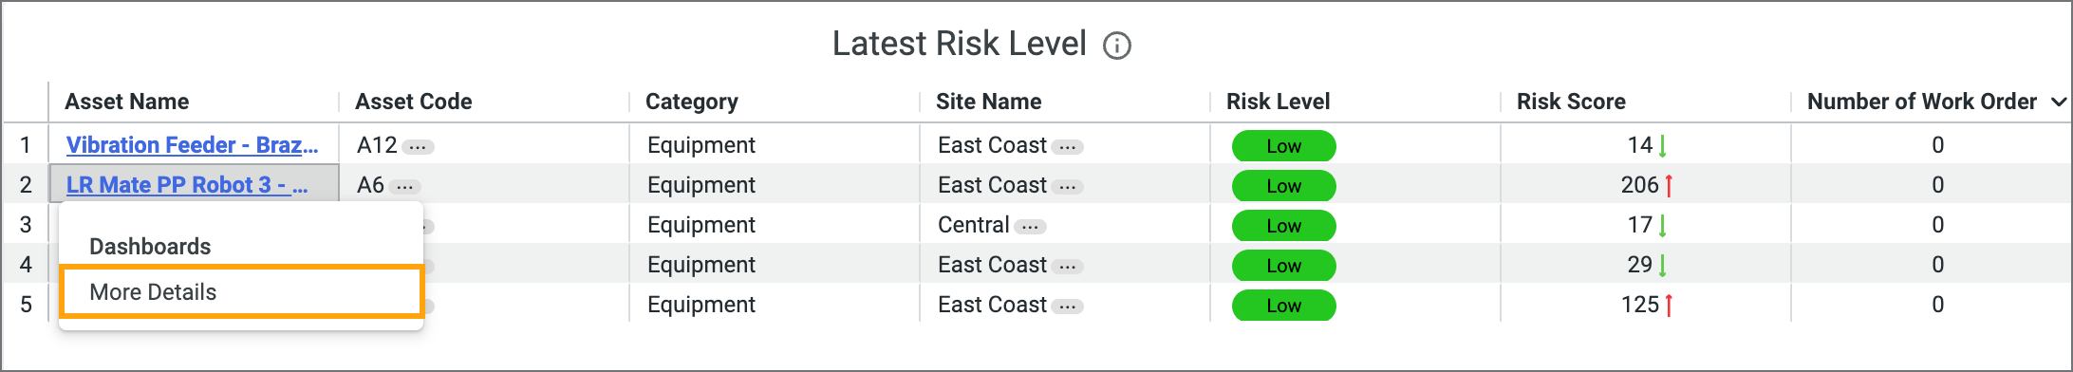The image size is (2073, 372).
Task: Sort by the Risk Score column header
Action: (1571, 102)
